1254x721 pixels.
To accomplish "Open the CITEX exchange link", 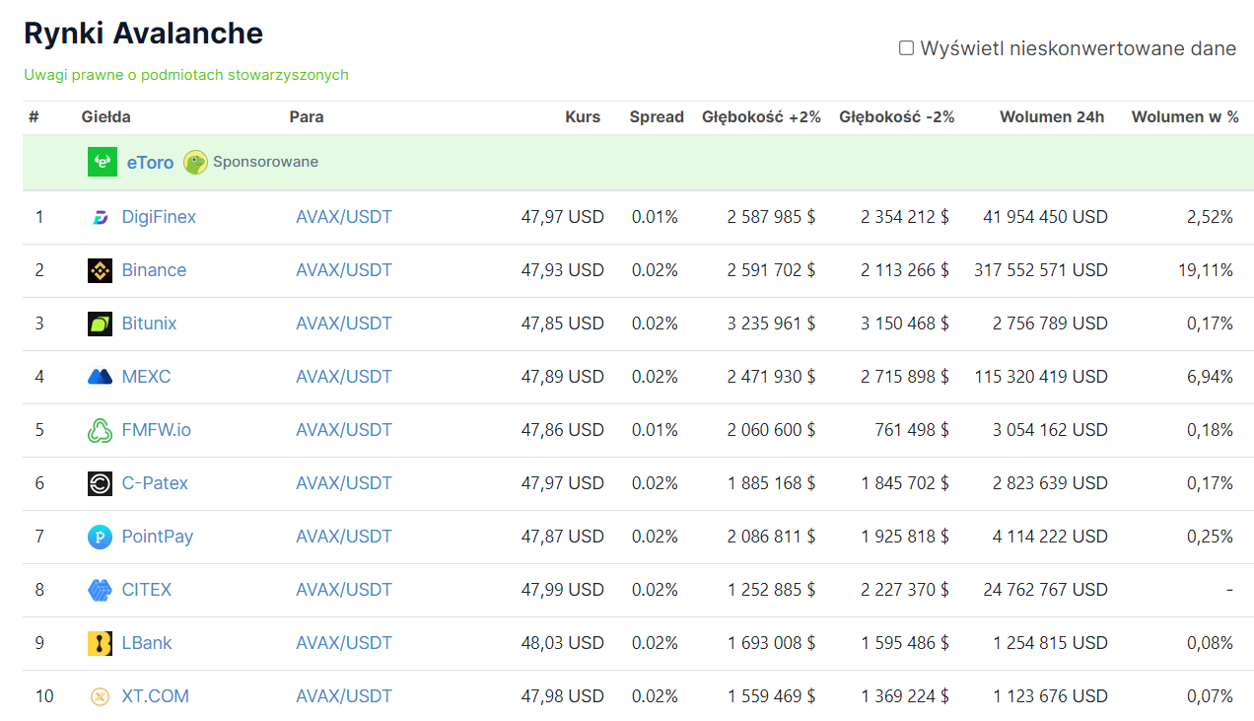I will click(x=147, y=590).
